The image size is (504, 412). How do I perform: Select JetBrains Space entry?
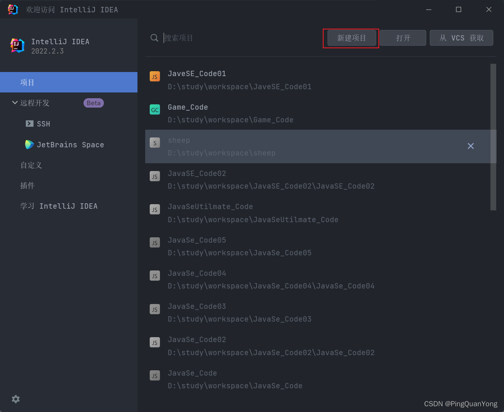coord(70,145)
